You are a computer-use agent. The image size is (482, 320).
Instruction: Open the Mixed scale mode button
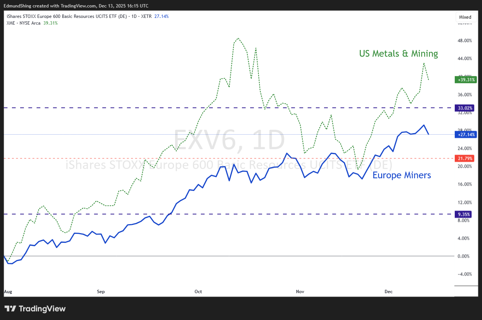pyautogui.click(x=465, y=17)
